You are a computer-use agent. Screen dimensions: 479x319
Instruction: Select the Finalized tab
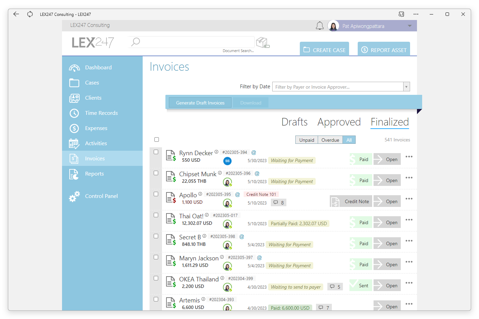390,122
